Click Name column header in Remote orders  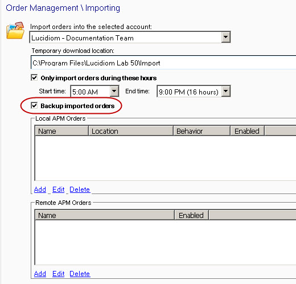click(105, 215)
